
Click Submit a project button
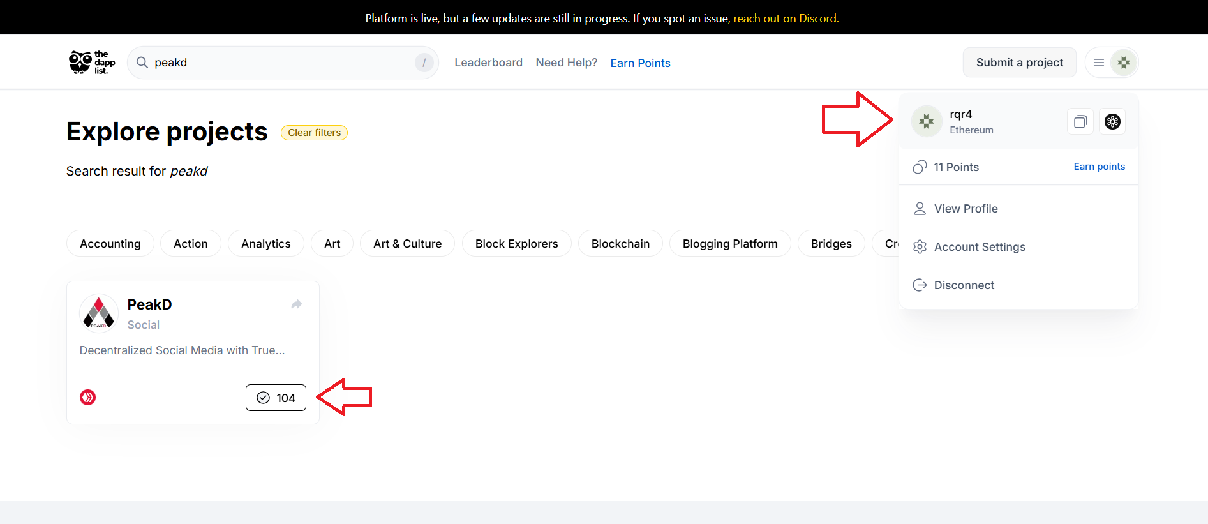point(1019,63)
